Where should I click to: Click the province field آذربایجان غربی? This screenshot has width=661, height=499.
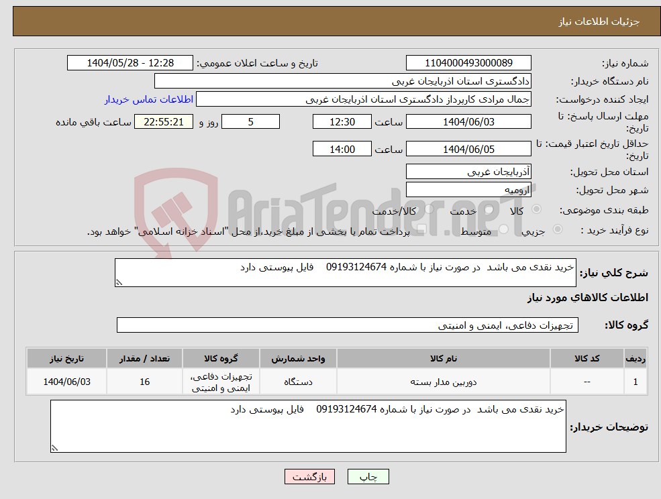468,172
